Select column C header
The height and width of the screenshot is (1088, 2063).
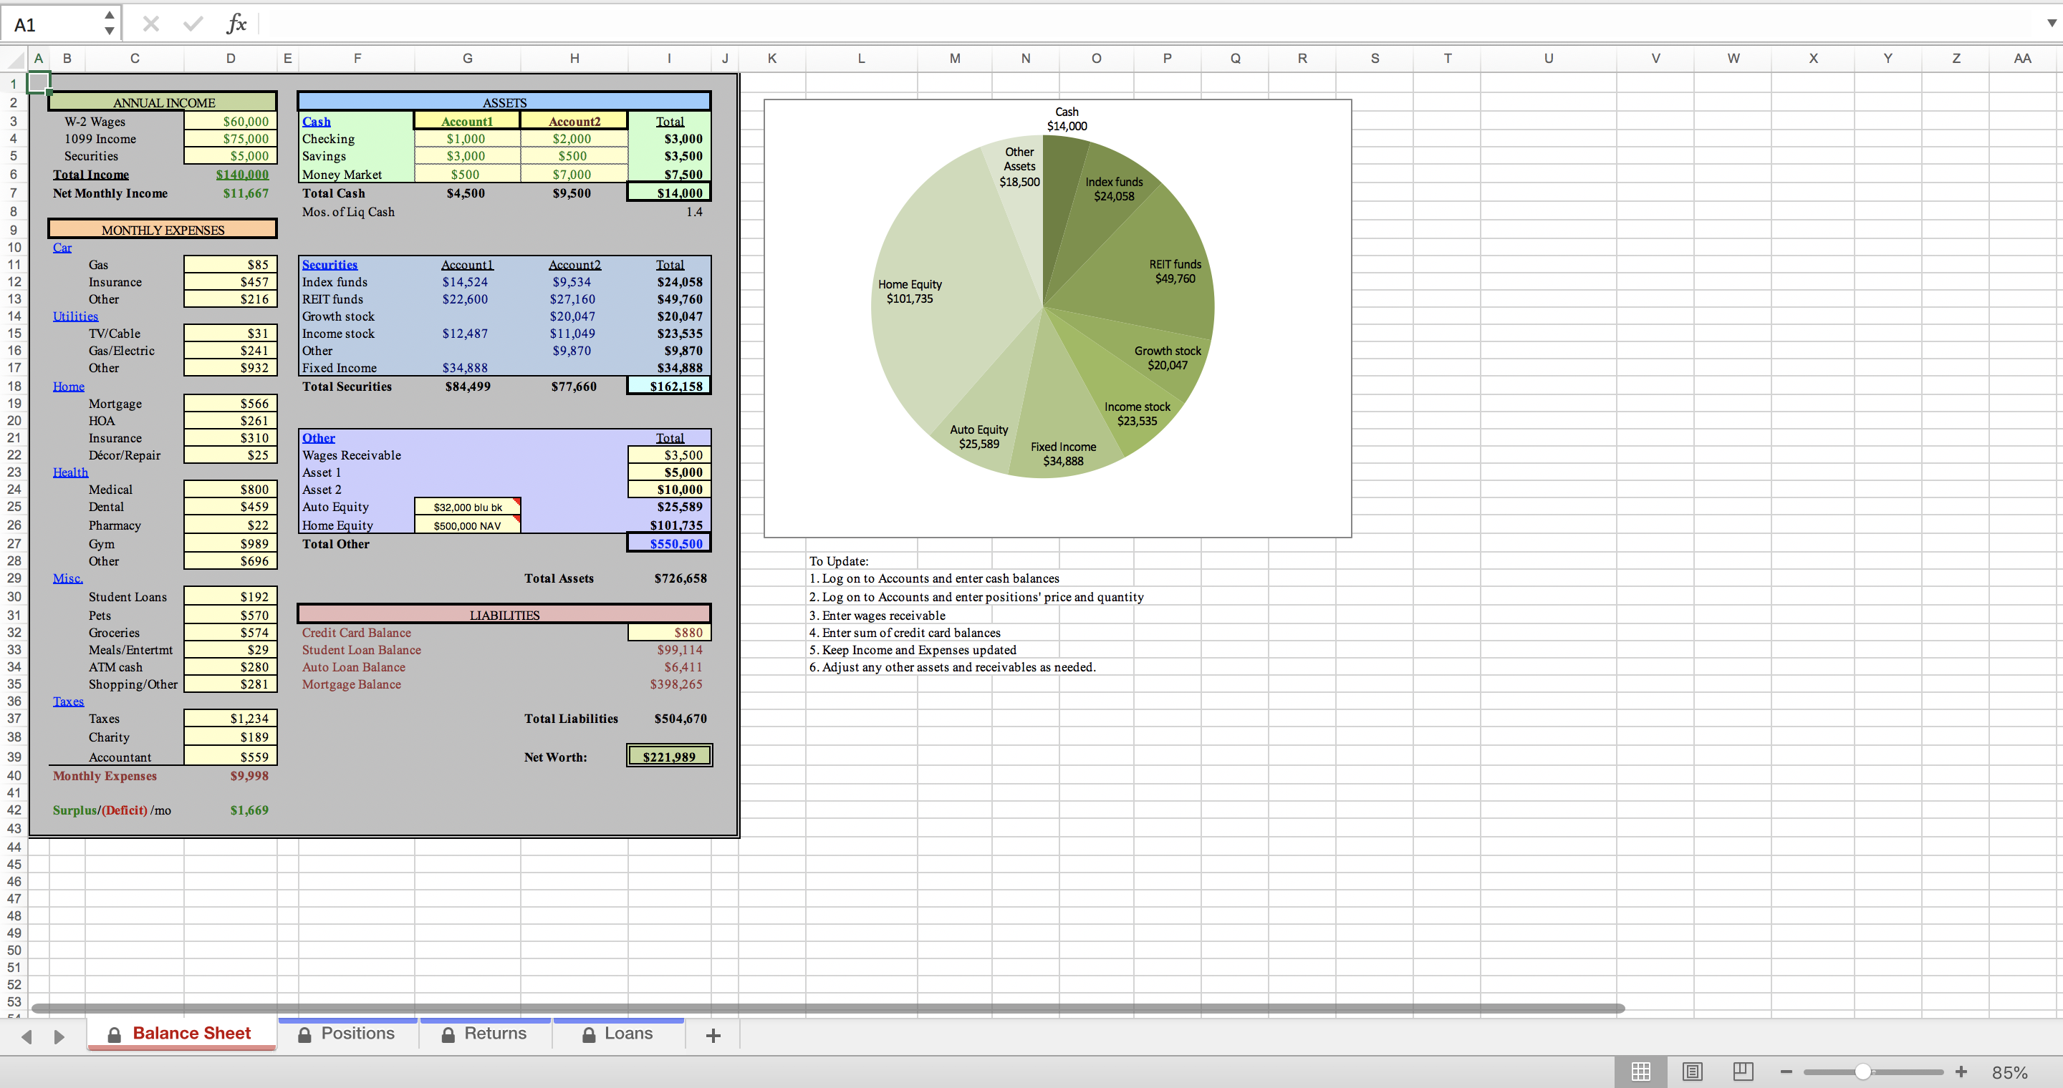(x=135, y=59)
